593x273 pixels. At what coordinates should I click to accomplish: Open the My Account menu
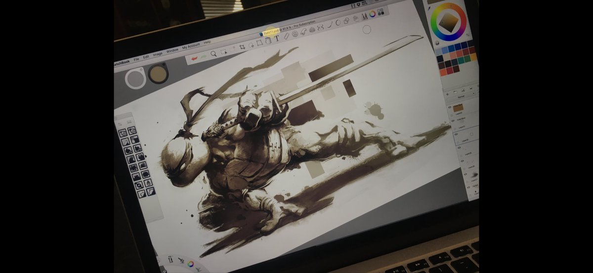click(x=191, y=46)
